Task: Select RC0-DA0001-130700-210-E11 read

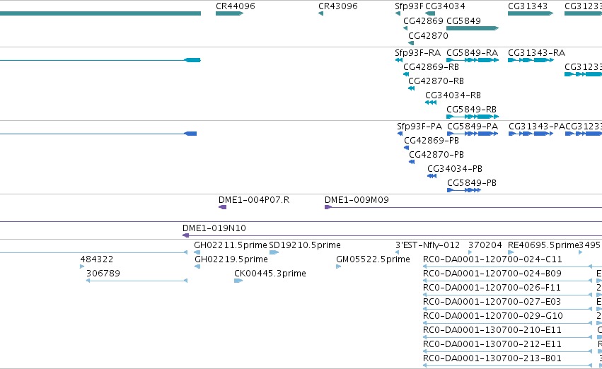Action: point(507,338)
